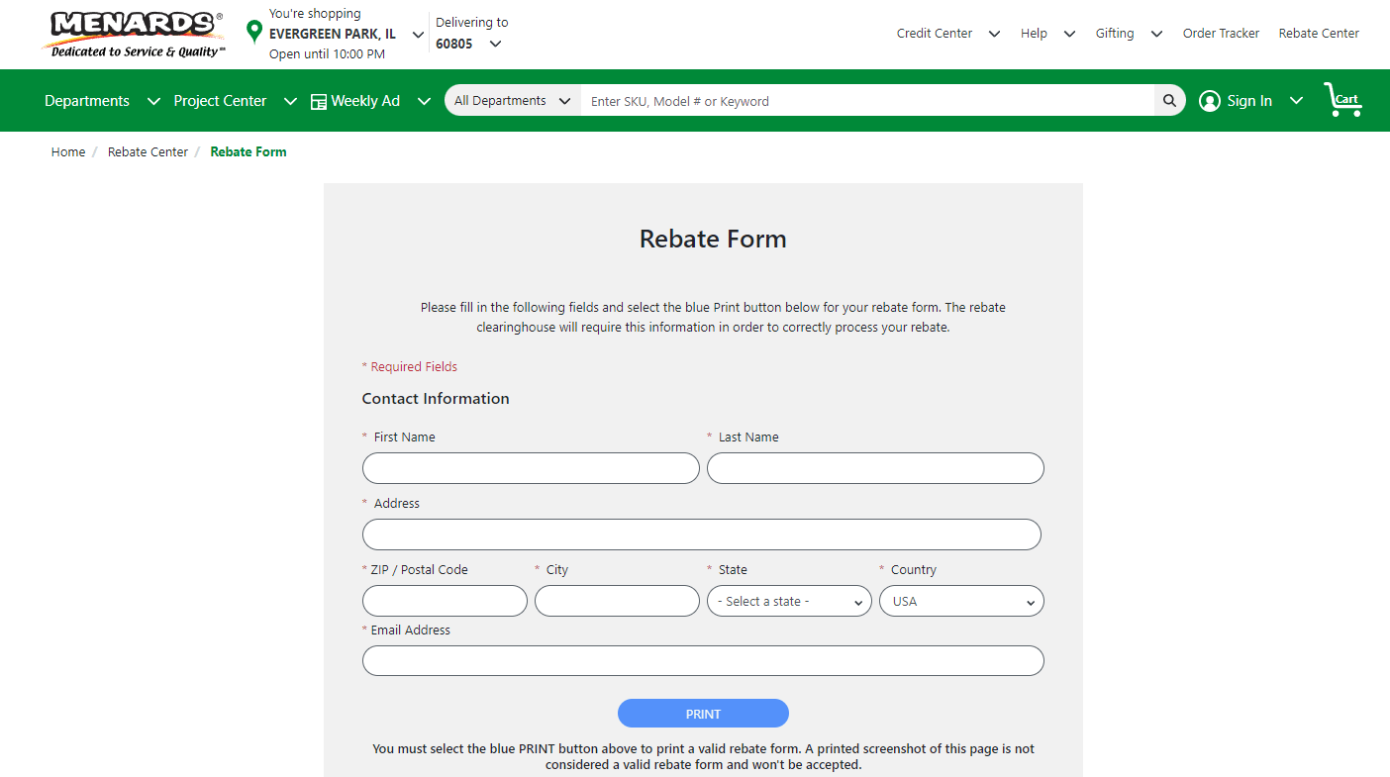This screenshot has width=1390, height=777.
Task: Click the Email Address input field
Action: [x=703, y=660]
